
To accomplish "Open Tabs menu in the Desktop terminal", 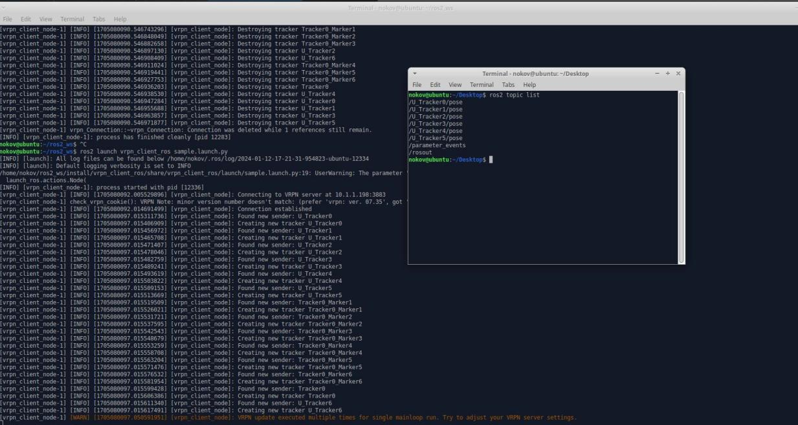I will click(x=509, y=85).
